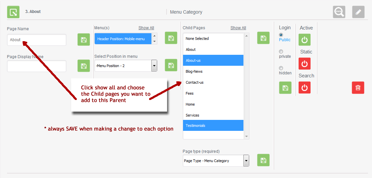Screen dimensions: 372x178
Task: Select the private login radio button
Action: click(x=281, y=51)
